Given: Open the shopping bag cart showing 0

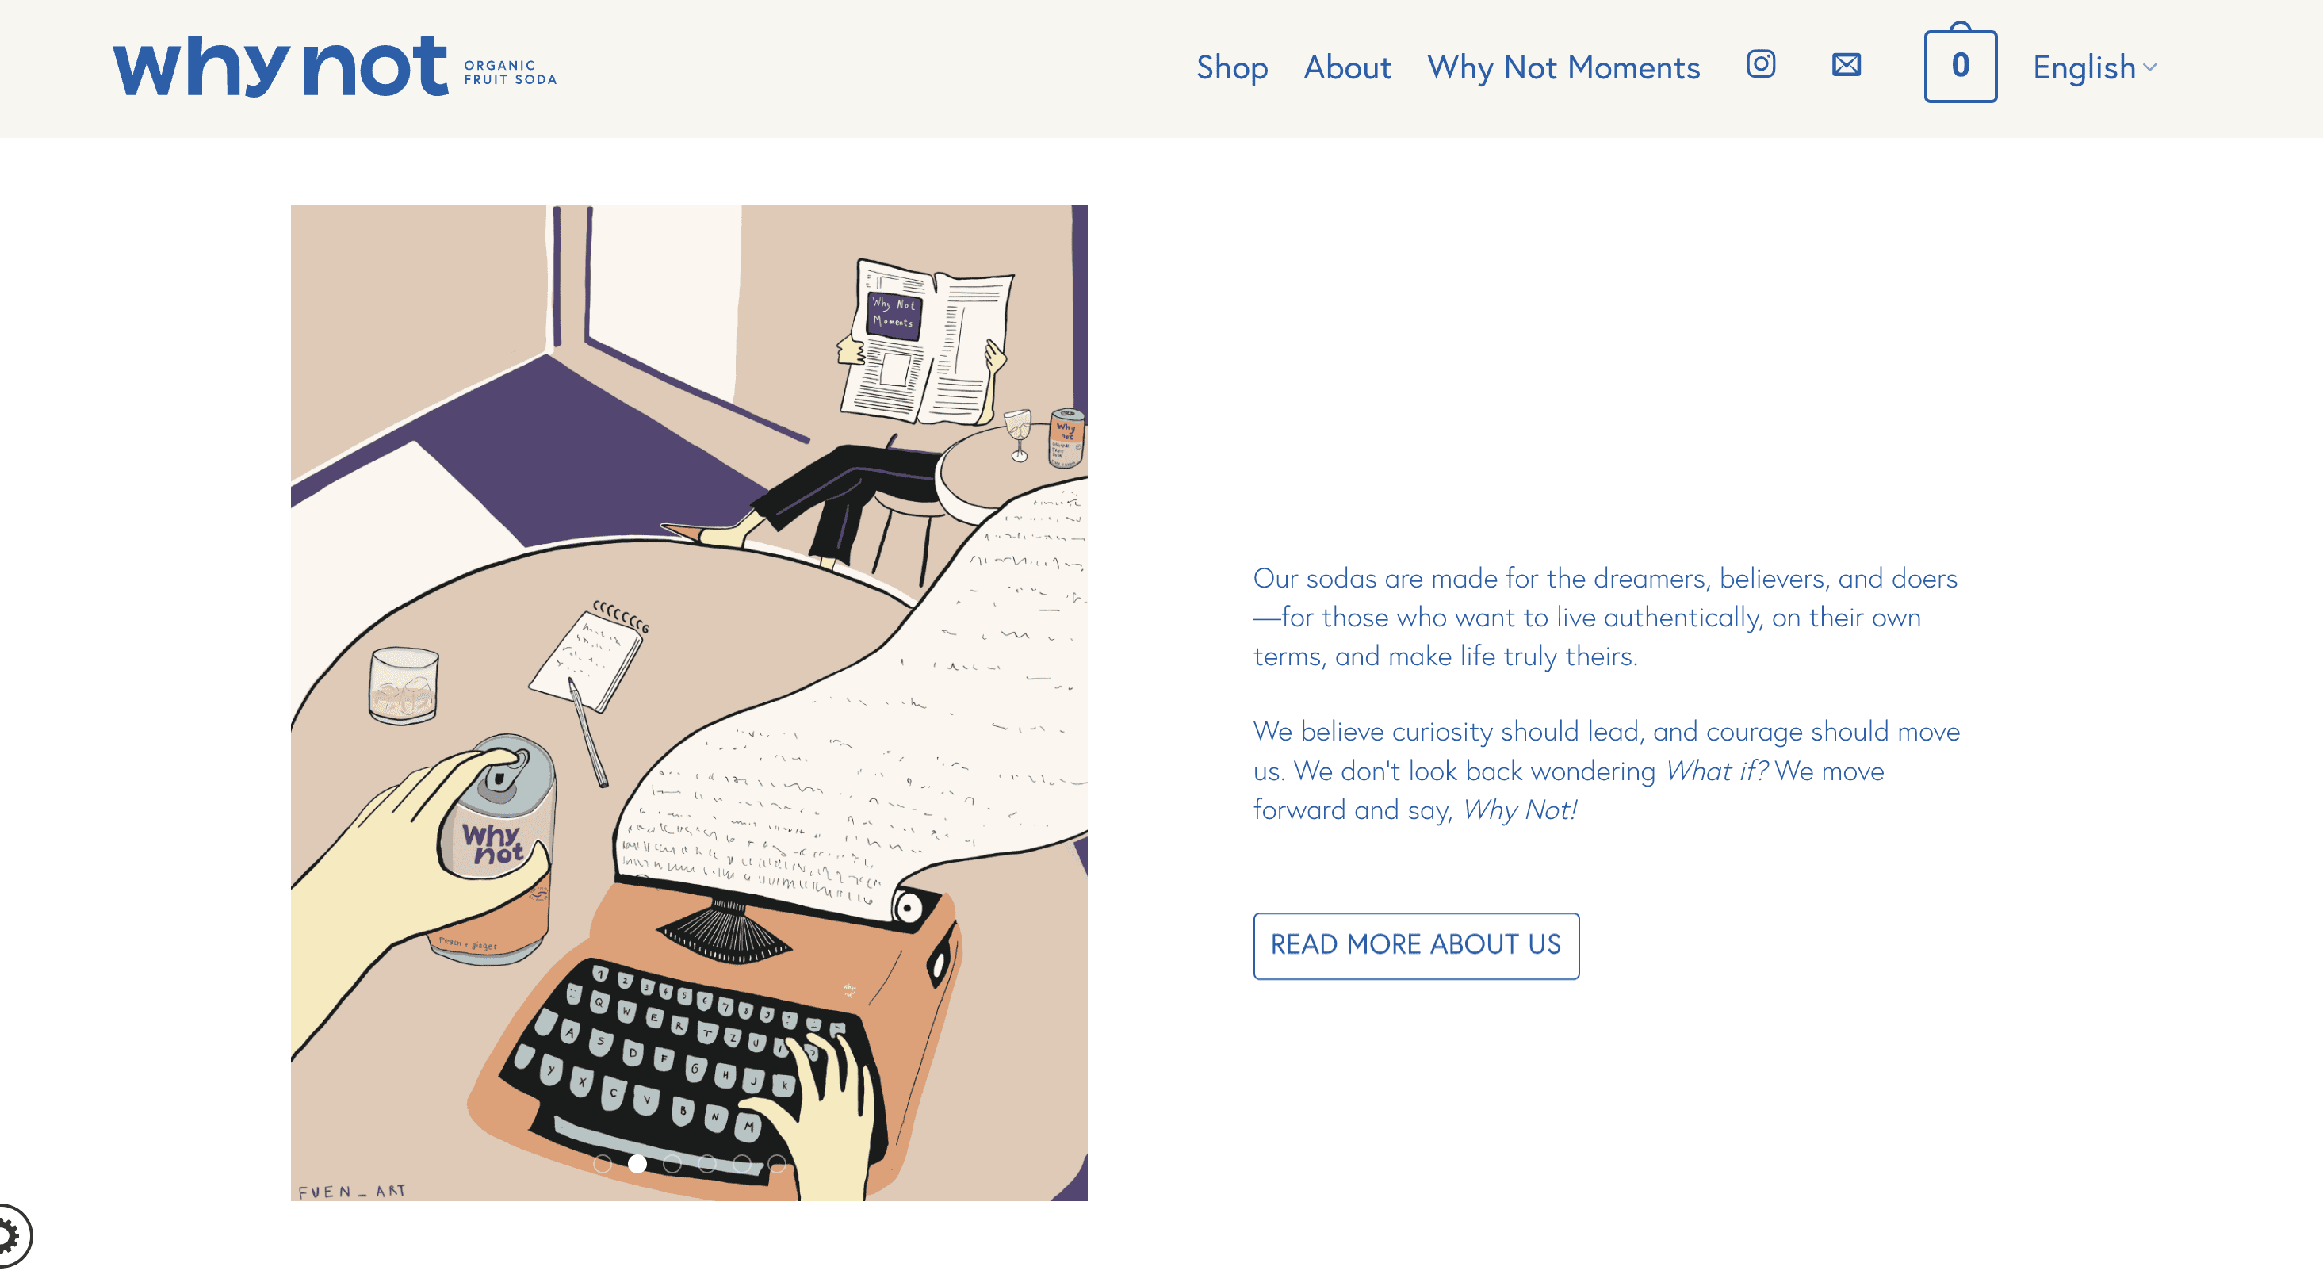Looking at the screenshot, I should pyautogui.click(x=1961, y=63).
